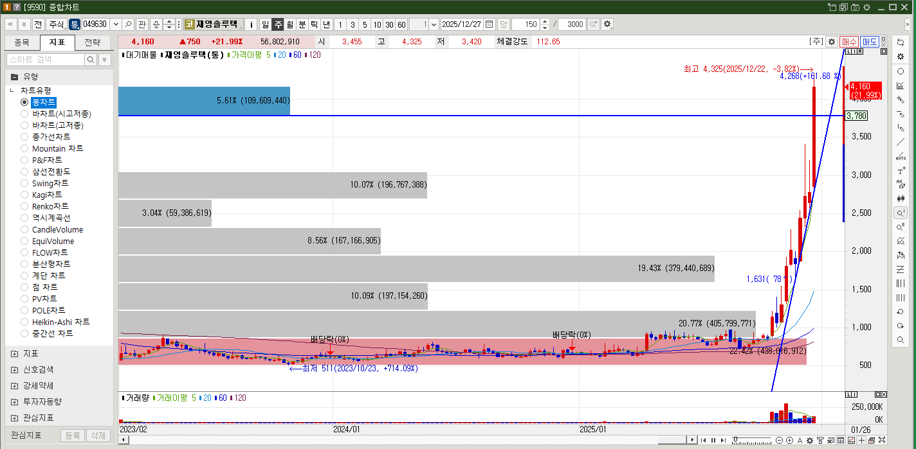916x449 pixels.
Task: Open the stock code 049630 dropdown
Action: coord(116,24)
